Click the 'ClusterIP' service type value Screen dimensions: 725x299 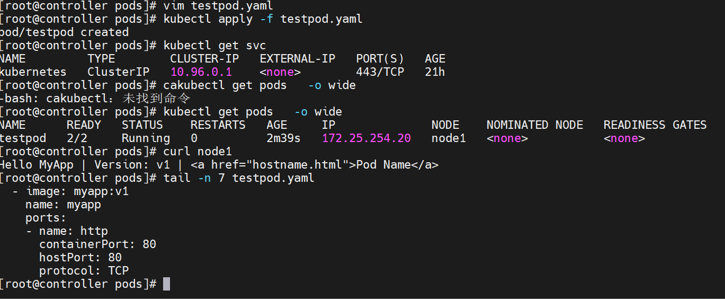119,72
